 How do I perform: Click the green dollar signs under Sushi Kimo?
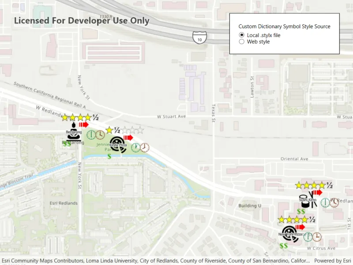(x=301, y=212)
